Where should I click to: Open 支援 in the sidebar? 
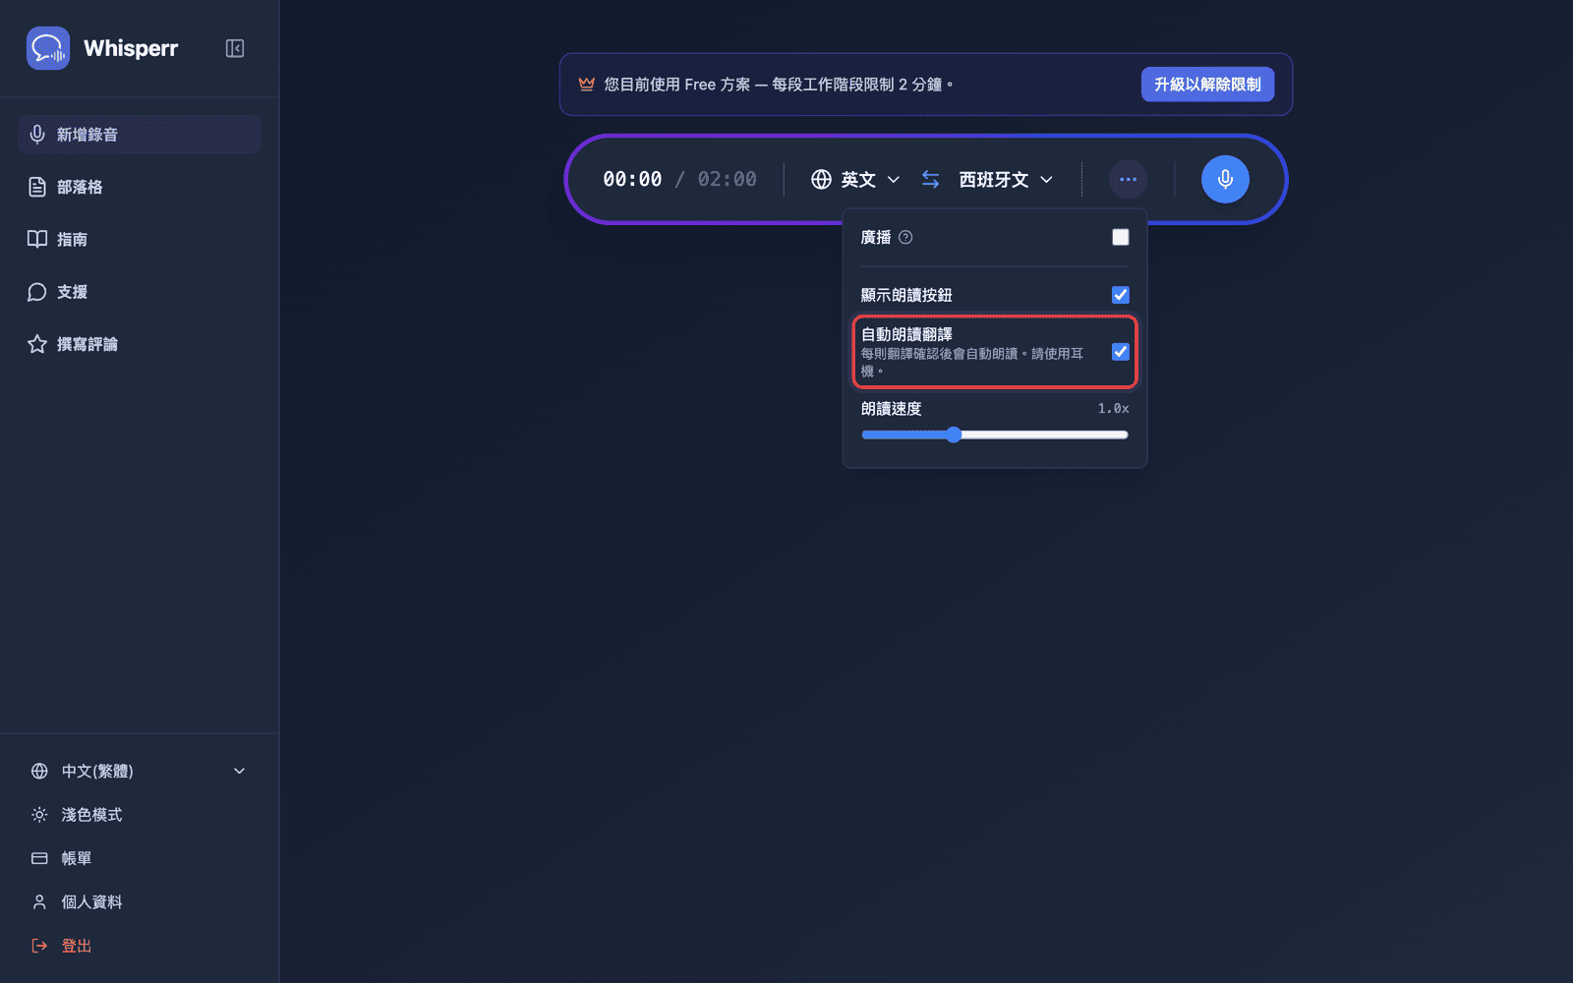pyautogui.click(x=139, y=292)
